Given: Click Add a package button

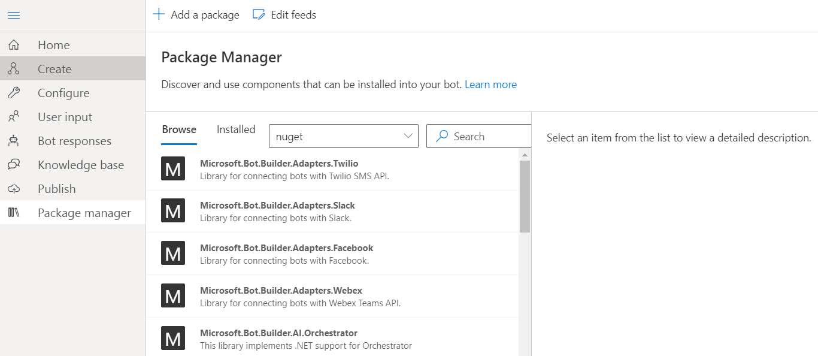Looking at the screenshot, I should (x=196, y=15).
